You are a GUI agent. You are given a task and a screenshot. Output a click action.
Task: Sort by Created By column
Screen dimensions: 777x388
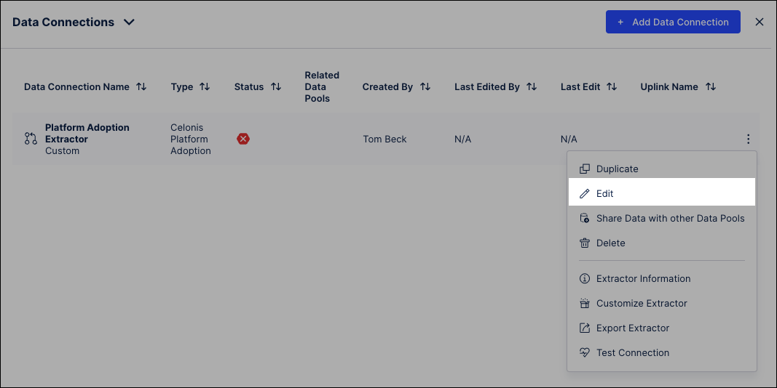(425, 86)
